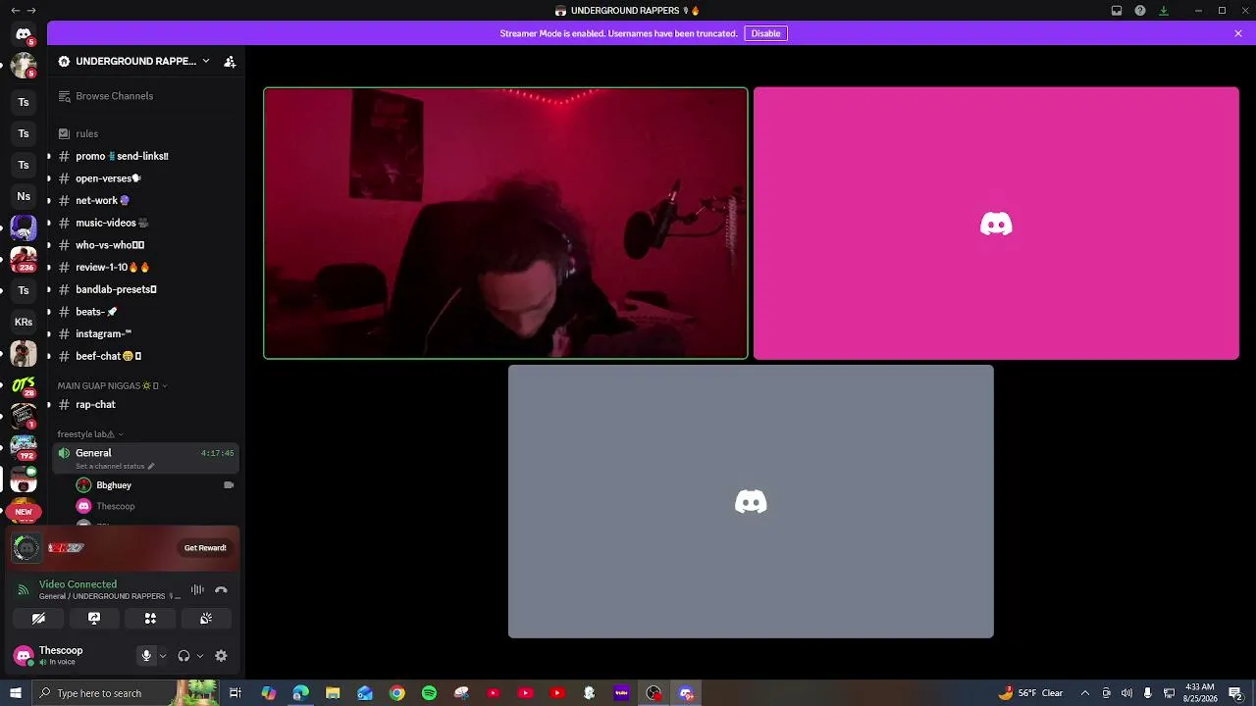The image size is (1256, 706).
Task: Share your screen from voice panel
Action: coord(94,619)
